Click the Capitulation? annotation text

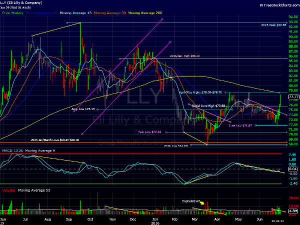(x=191, y=201)
